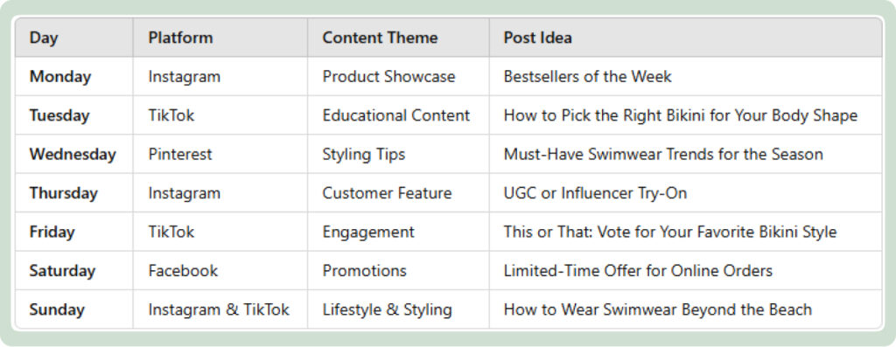The width and height of the screenshot is (896, 347).
Task: Select the Saturday row label
Action: [62, 271]
